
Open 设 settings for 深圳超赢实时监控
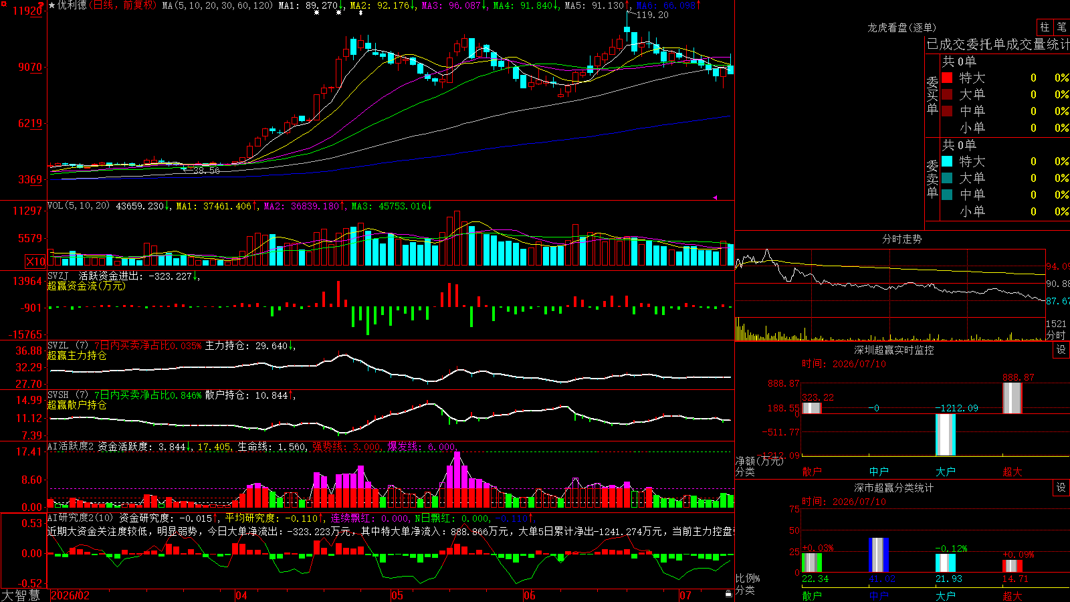tap(1061, 350)
